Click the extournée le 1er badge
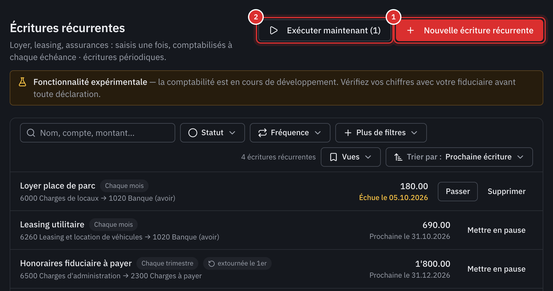The height and width of the screenshot is (291, 553). [237, 263]
